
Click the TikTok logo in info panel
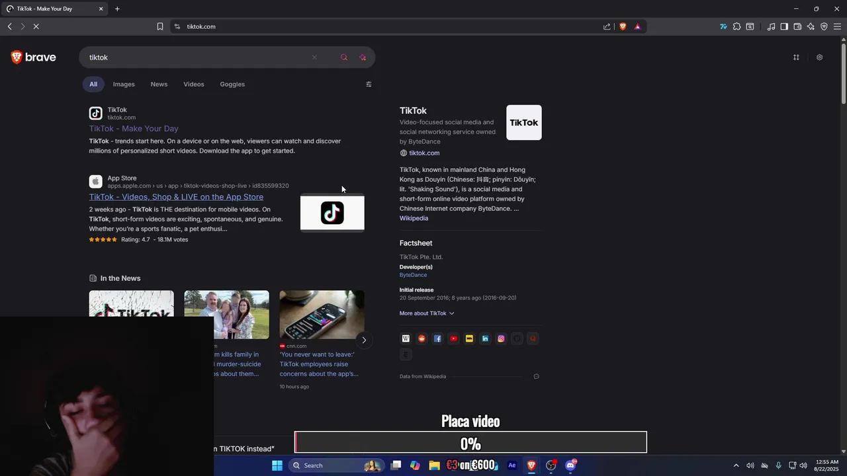[x=524, y=122]
